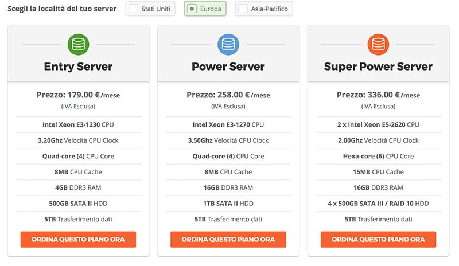459x266 pixels.
Task: Click the 4 x 500GB SATA III RAID 10 row
Action: (x=378, y=204)
